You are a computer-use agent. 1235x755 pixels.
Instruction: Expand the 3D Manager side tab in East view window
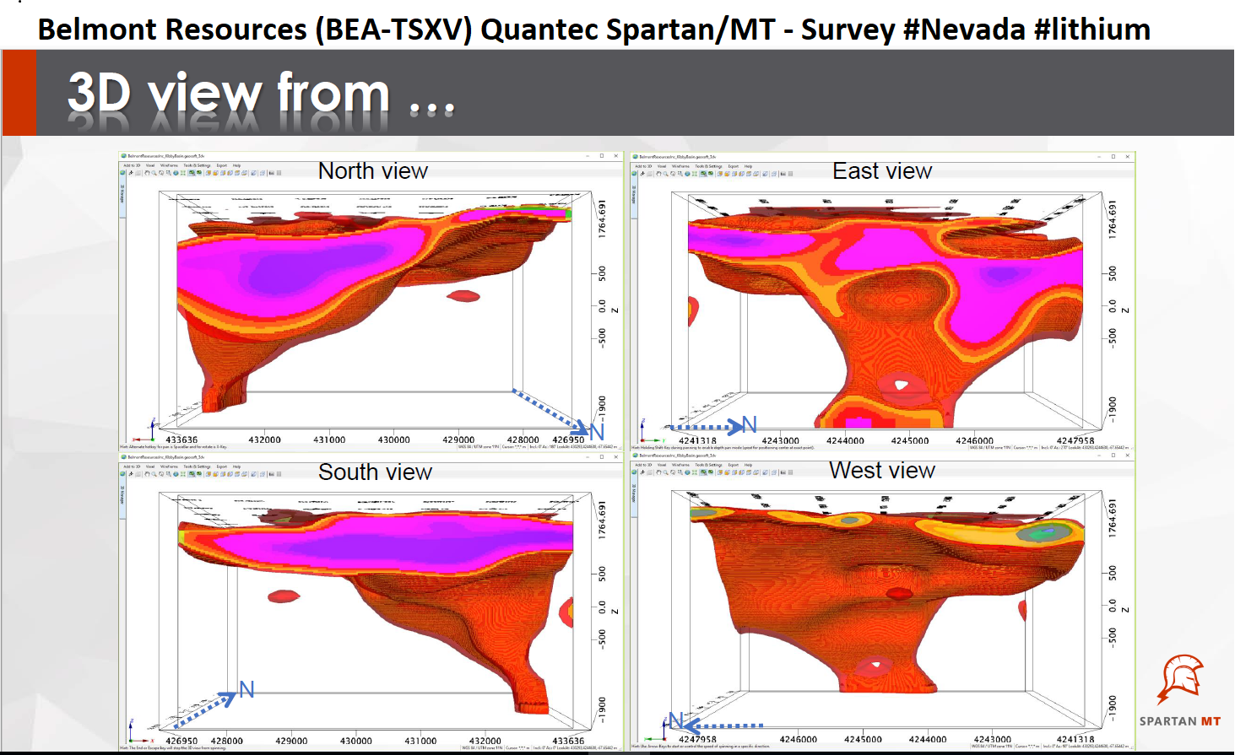point(633,195)
